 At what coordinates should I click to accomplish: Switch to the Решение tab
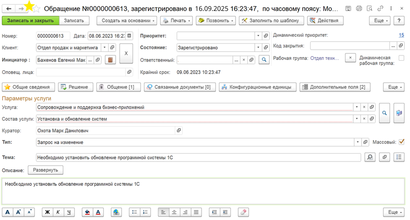tap(75, 87)
